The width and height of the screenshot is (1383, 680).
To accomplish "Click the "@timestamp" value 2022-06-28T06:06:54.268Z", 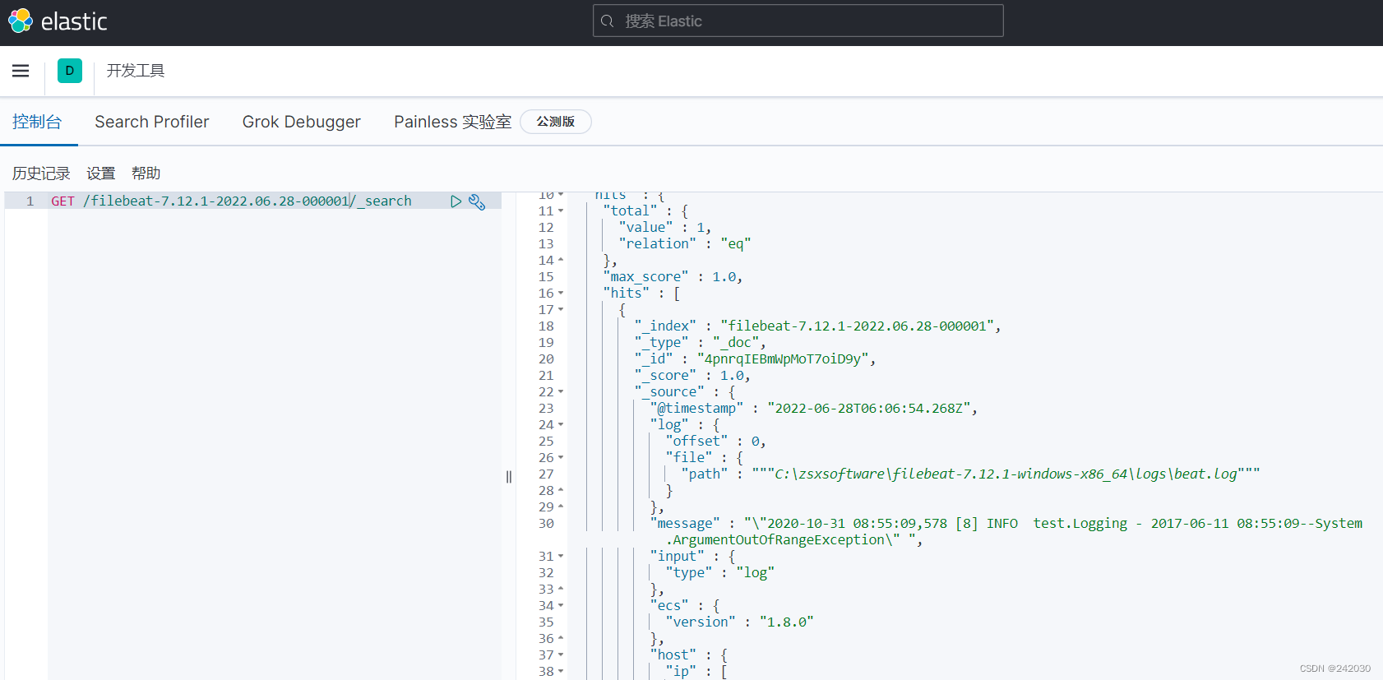I will [869, 409].
